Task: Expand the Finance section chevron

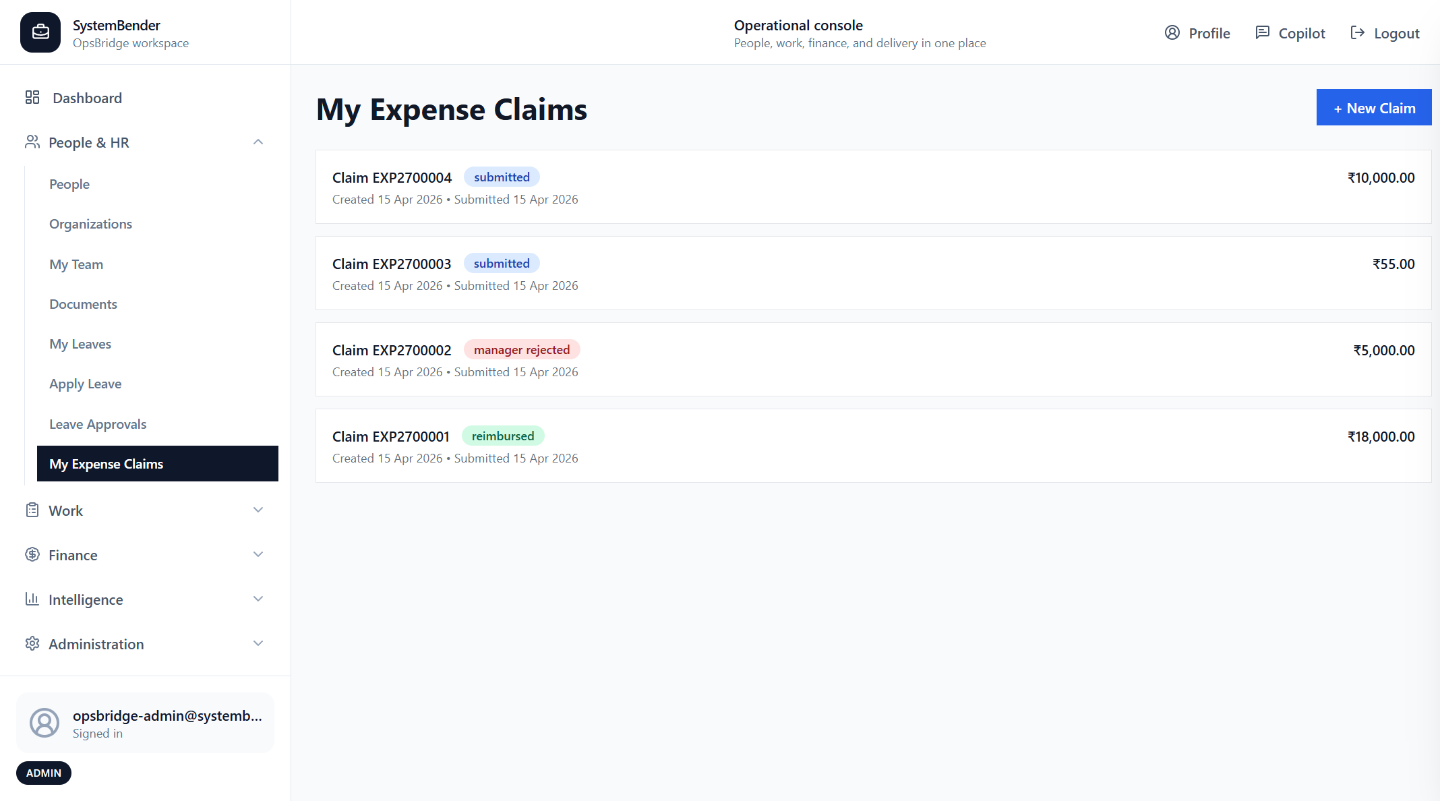Action: pyautogui.click(x=258, y=555)
